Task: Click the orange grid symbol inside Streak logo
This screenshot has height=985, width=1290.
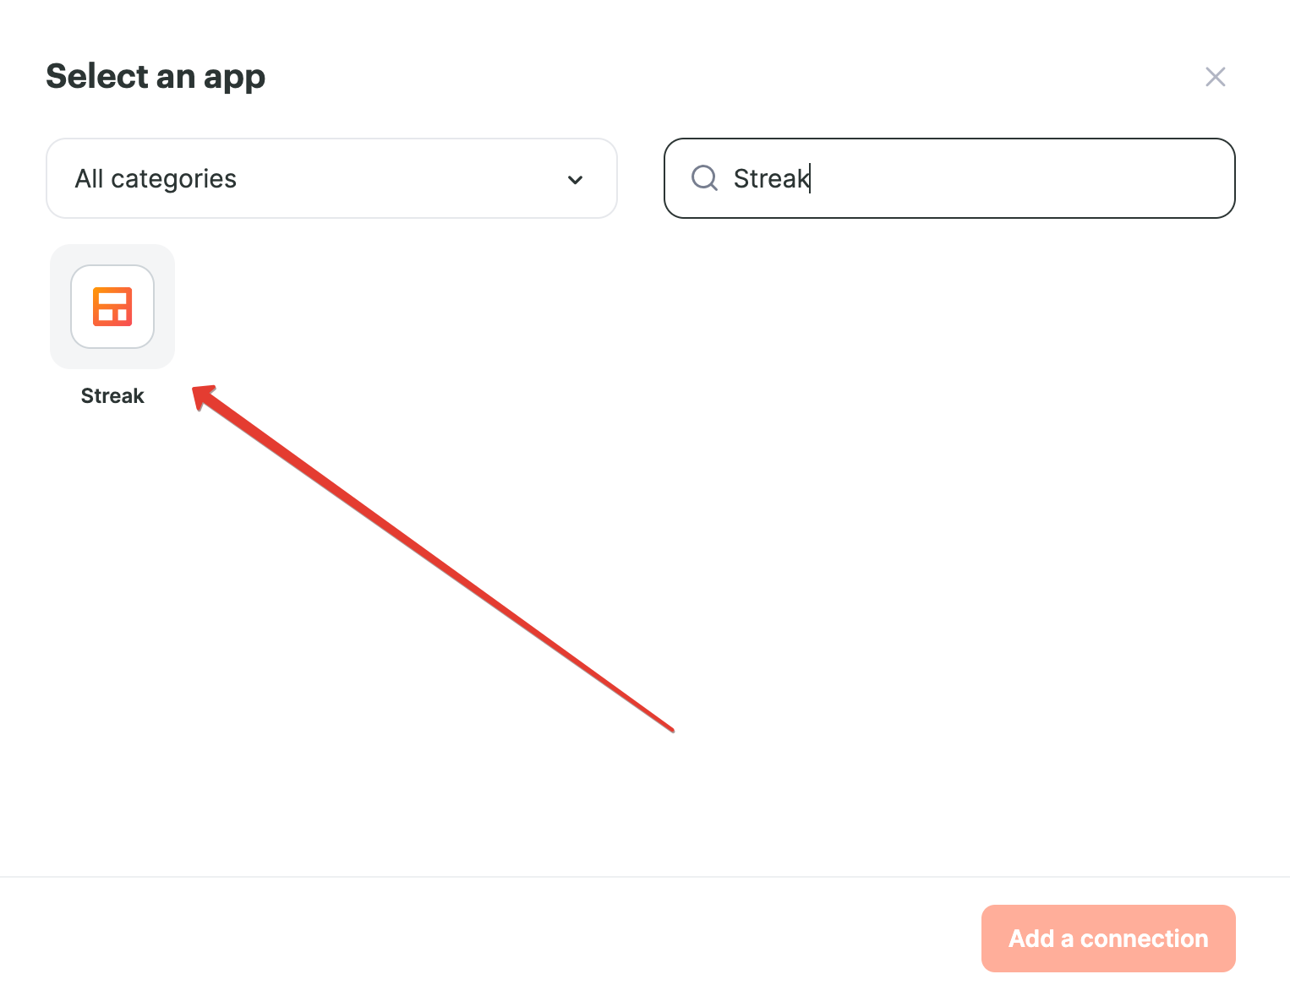Action: [112, 307]
